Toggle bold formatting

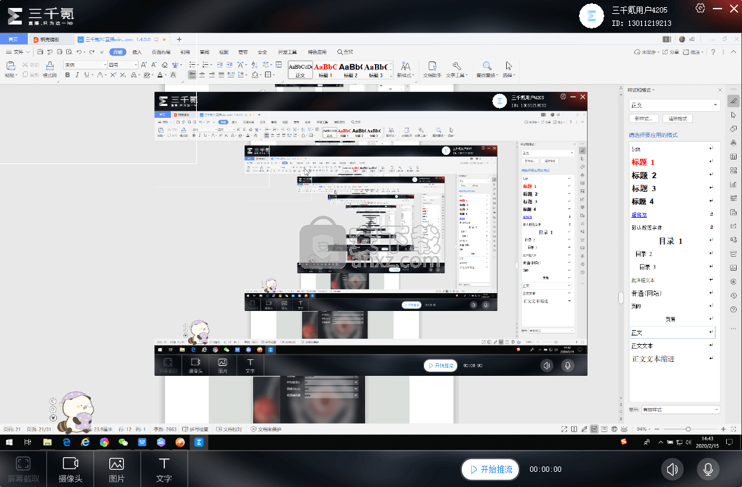click(x=67, y=75)
